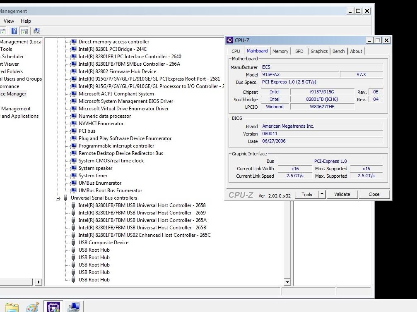Select USB Universal Host Controller - 265A
This screenshot has width=417, height=312.
(x=142, y=220)
